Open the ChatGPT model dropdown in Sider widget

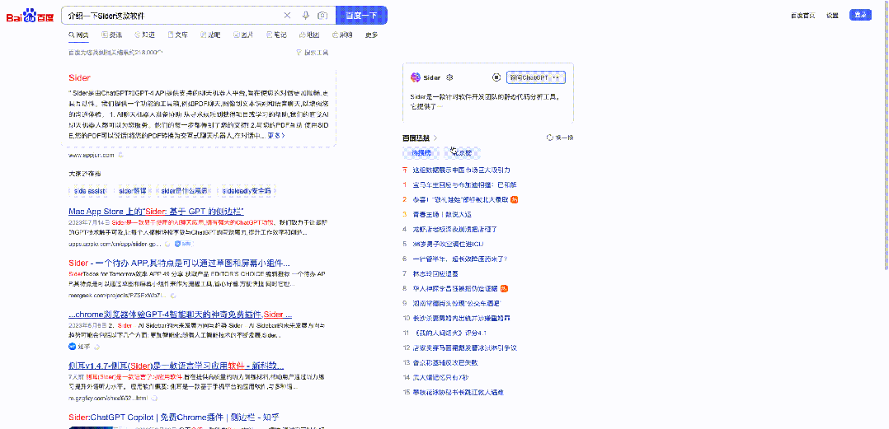pyautogui.click(x=536, y=77)
